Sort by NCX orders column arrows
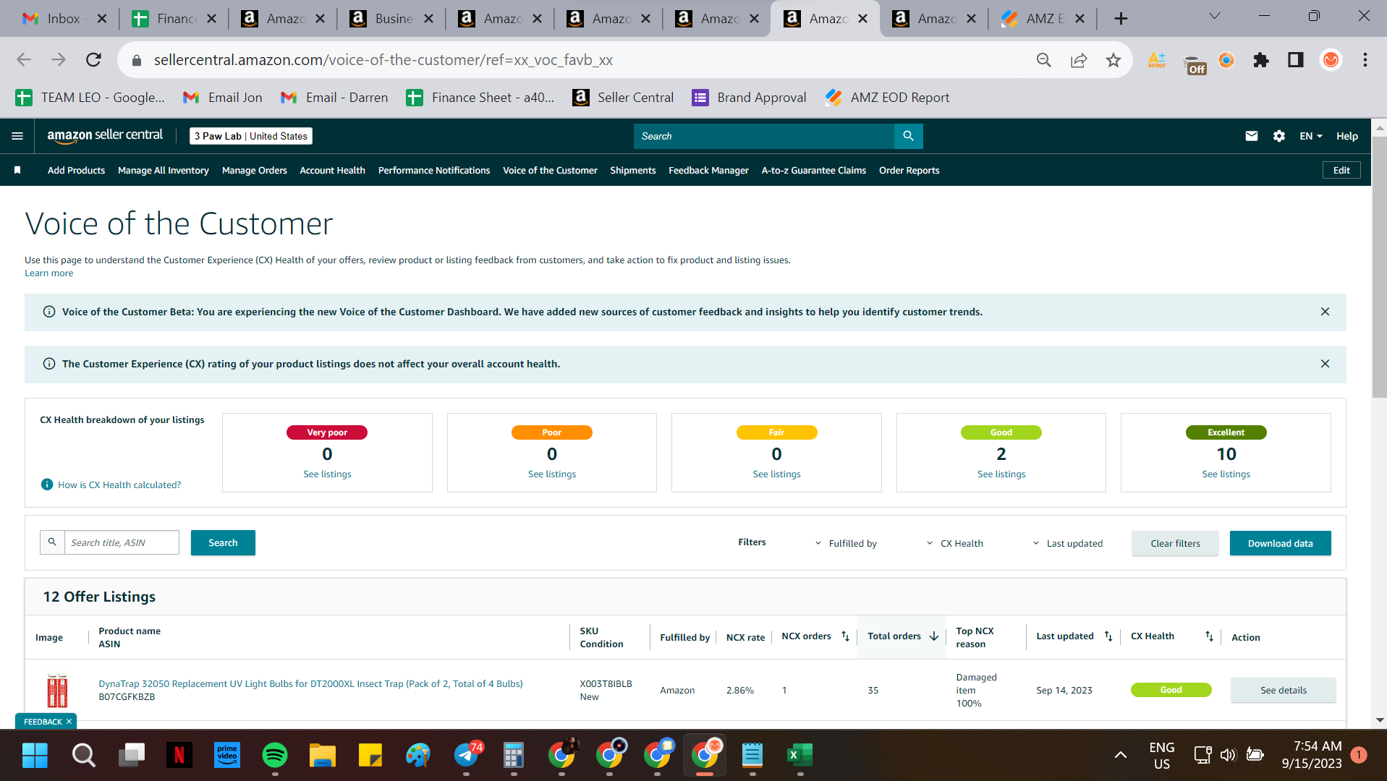The height and width of the screenshot is (781, 1387). click(x=845, y=636)
